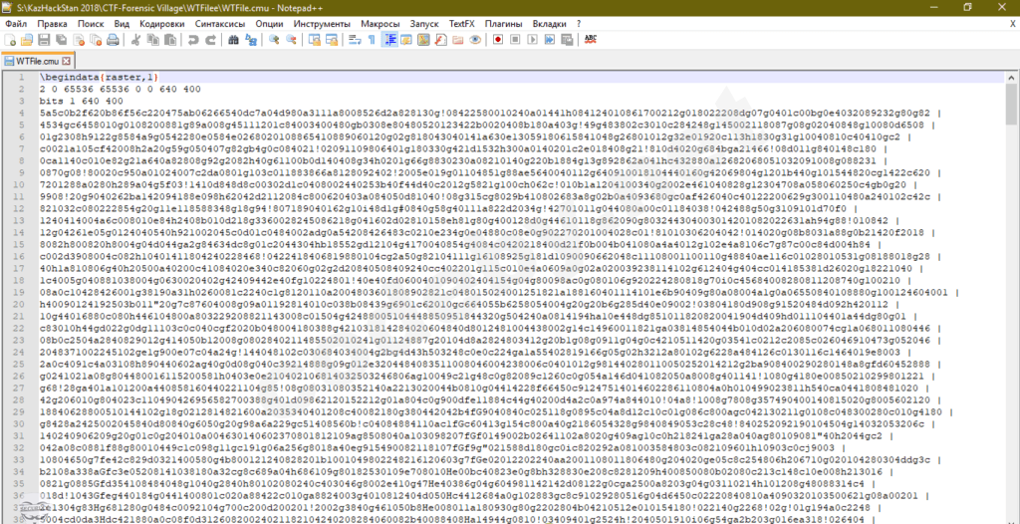Image resolution: width=1020 pixels, height=524 pixels.
Task: Zoom in using magnifier plus icon
Action: (x=274, y=40)
